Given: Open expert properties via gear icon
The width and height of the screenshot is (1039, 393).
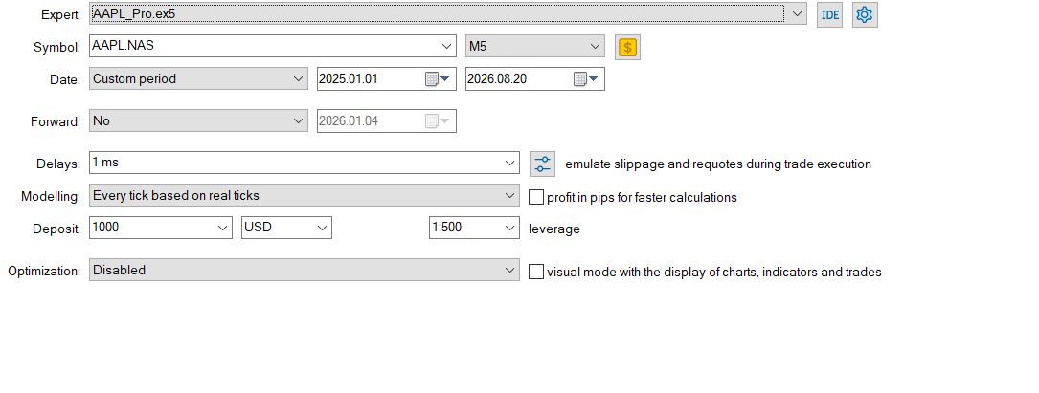Looking at the screenshot, I should (865, 15).
